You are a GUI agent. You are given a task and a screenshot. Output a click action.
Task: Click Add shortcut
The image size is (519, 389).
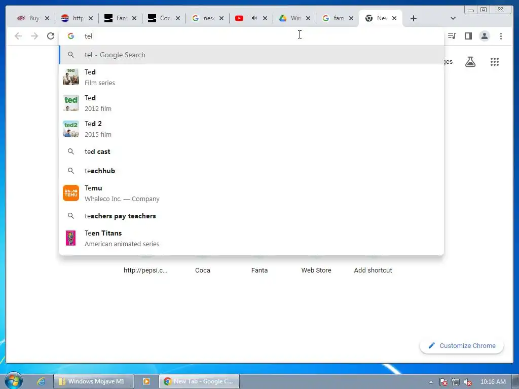tap(373, 270)
